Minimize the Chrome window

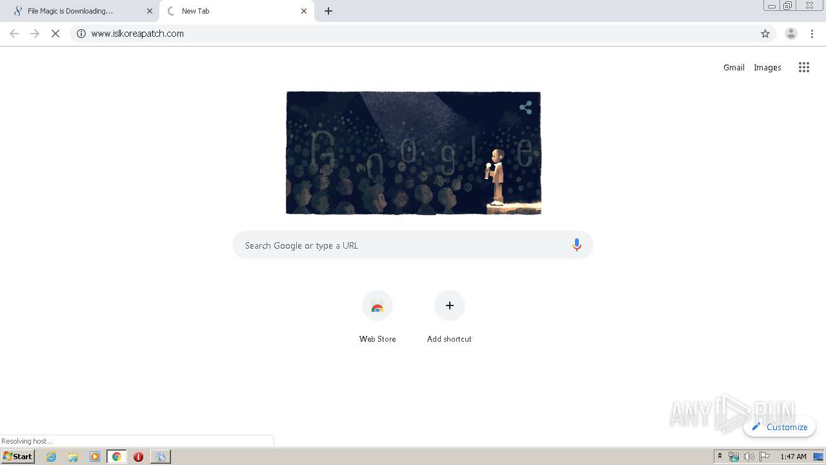tap(772, 5)
